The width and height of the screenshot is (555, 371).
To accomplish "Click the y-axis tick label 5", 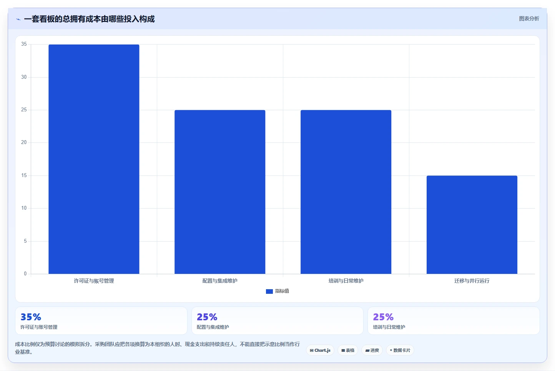I will (x=25, y=241).
